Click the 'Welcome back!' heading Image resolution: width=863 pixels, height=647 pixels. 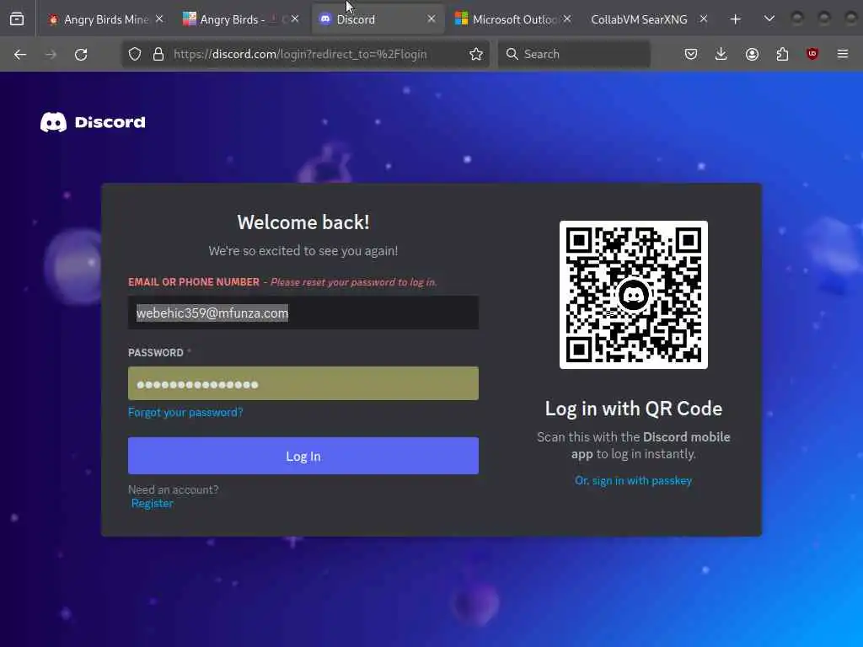click(303, 222)
